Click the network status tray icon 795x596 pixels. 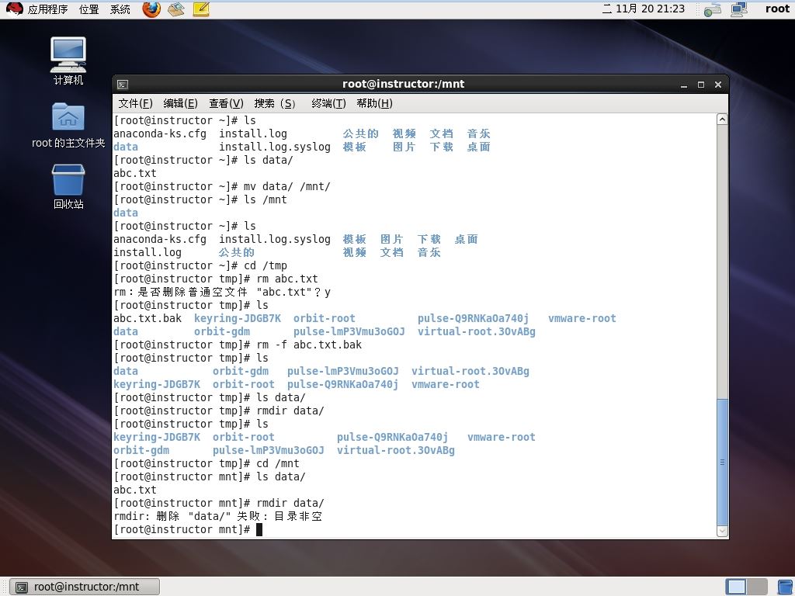click(x=713, y=9)
